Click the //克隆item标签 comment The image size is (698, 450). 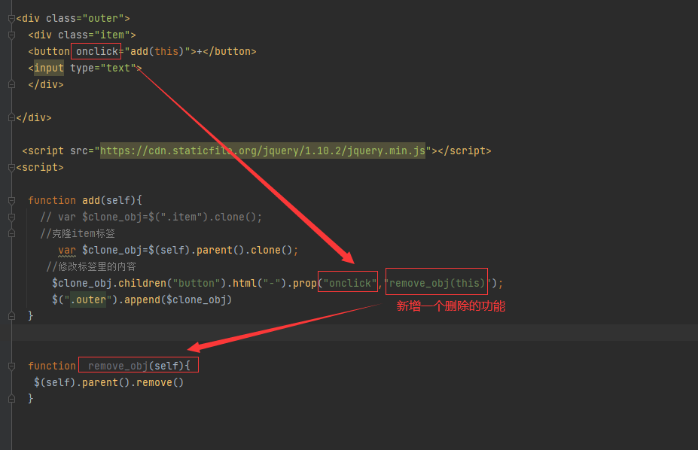point(78,233)
